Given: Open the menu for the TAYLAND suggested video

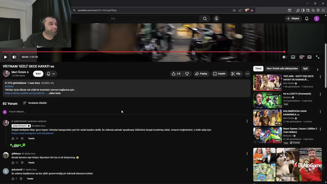Looking at the screenshot, I should [x=320, y=76].
